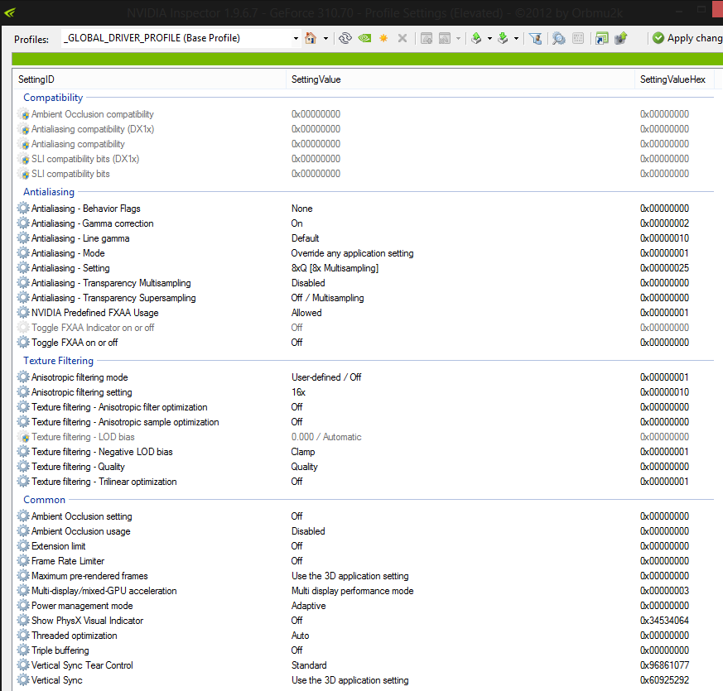Viewport: 723px width, 691px height.
Task: Click hex value 0x60925292
Action: pyautogui.click(x=664, y=680)
